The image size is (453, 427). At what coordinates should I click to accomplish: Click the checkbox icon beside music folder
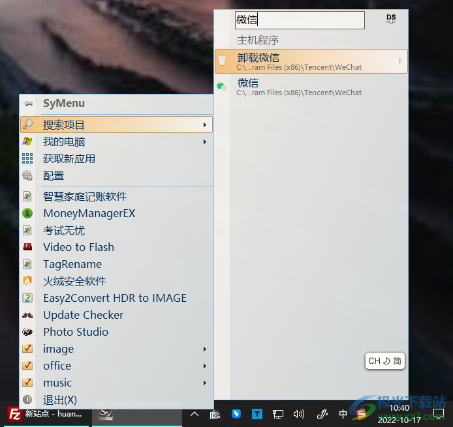(27, 382)
